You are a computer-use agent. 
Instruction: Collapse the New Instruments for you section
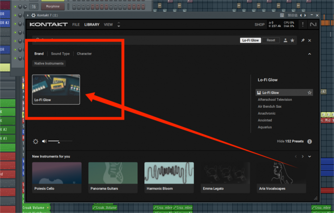coord(309,156)
